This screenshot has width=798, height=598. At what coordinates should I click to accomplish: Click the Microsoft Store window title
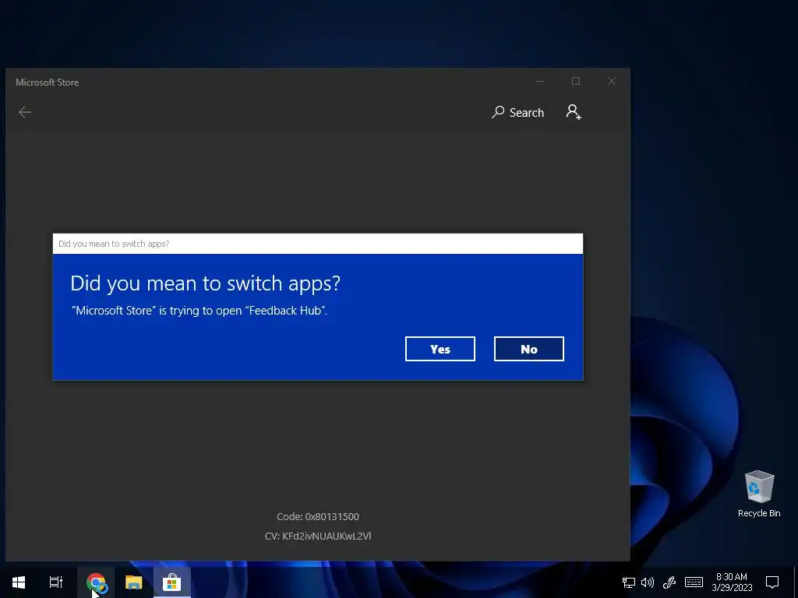(48, 83)
